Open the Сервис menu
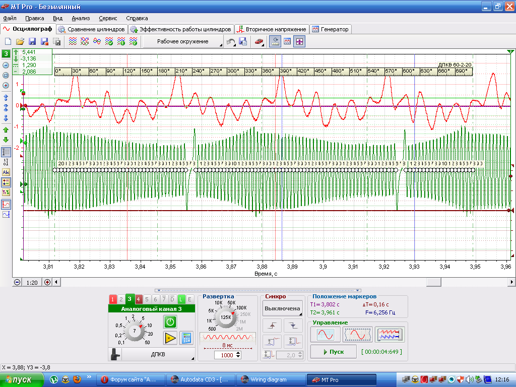The height and width of the screenshot is (387, 516). click(x=108, y=19)
